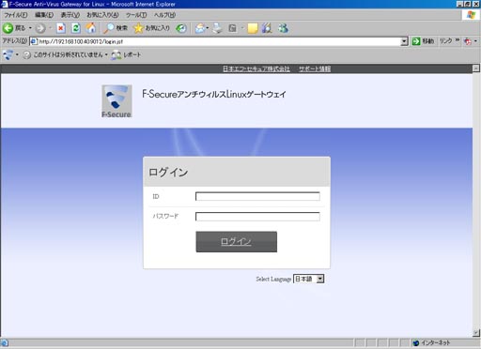
Task: Click the ID input field
Action: pyautogui.click(x=257, y=196)
